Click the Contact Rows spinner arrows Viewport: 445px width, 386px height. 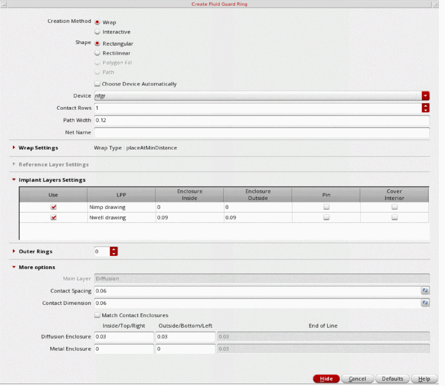[x=425, y=108]
